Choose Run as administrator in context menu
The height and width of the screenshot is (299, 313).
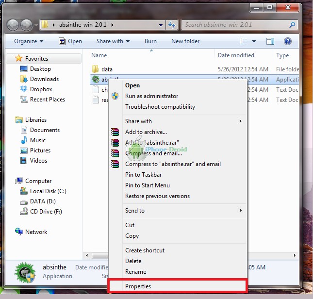(178, 96)
